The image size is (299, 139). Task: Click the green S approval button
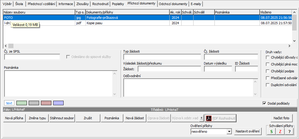(x=271, y=132)
